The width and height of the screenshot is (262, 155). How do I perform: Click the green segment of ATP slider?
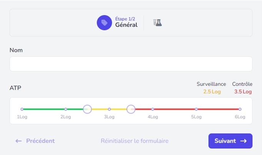click(x=44, y=109)
